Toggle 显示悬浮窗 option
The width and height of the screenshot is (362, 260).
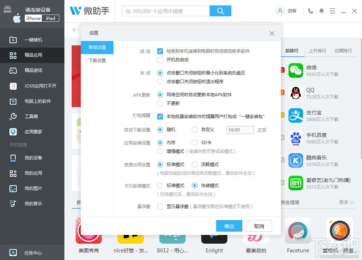pos(160,206)
